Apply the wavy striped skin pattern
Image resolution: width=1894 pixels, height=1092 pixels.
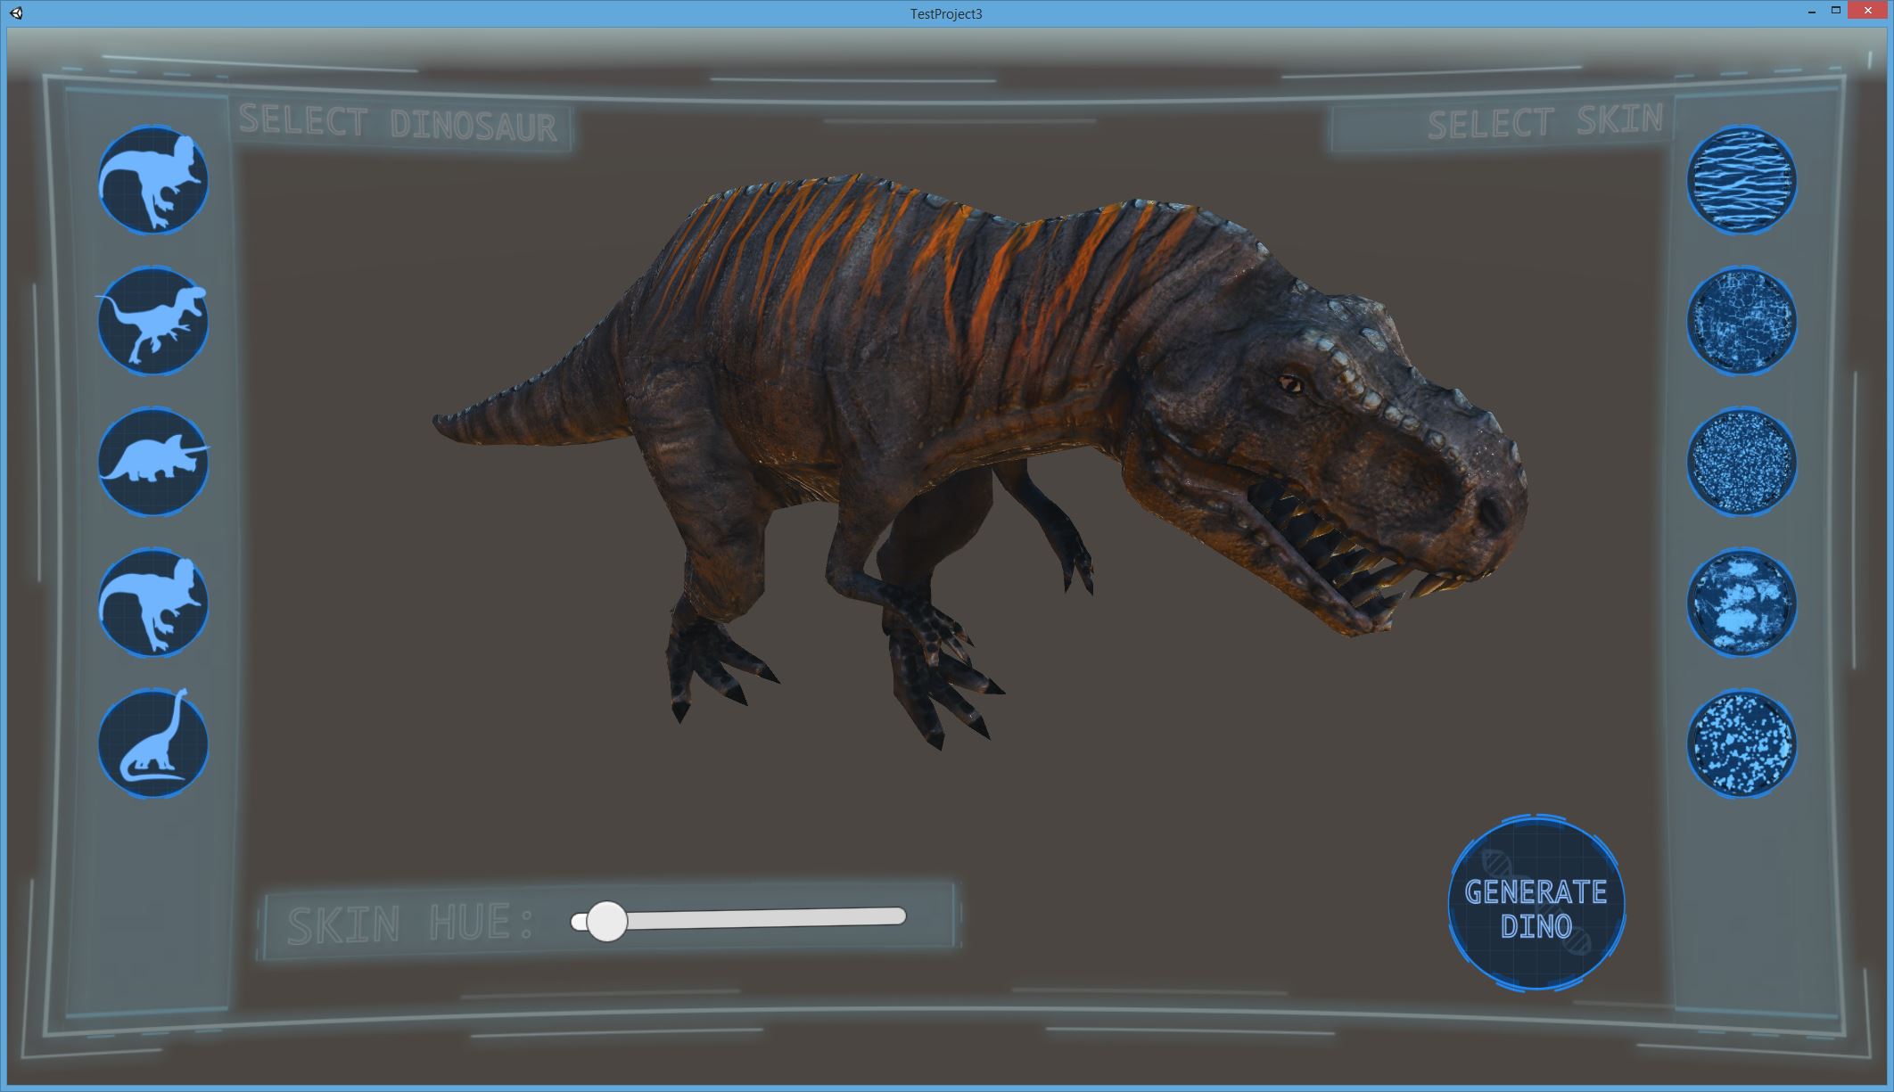(1741, 181)
